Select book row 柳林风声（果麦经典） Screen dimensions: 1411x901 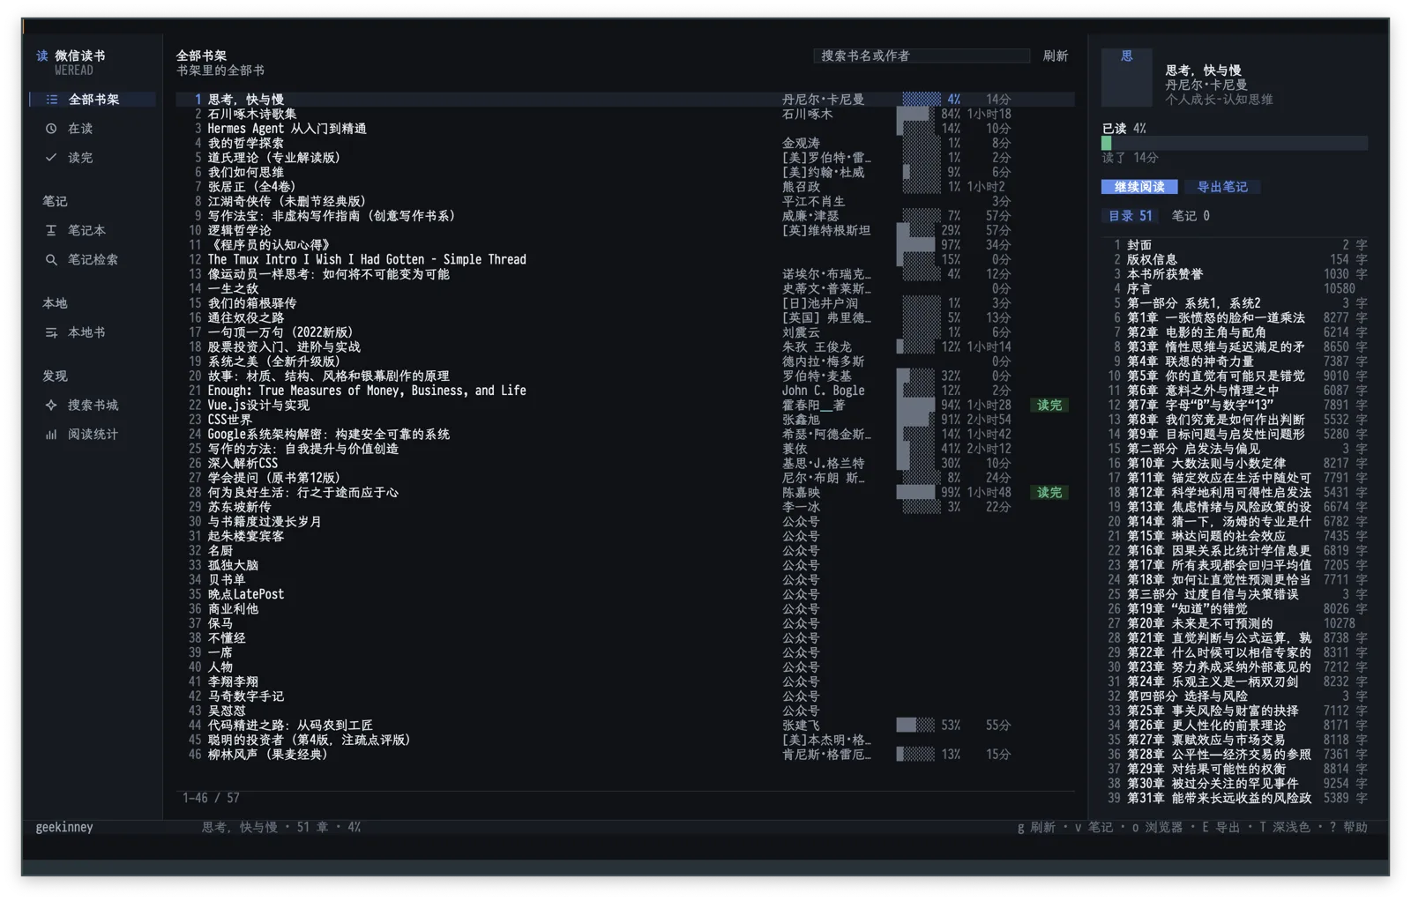624,754
